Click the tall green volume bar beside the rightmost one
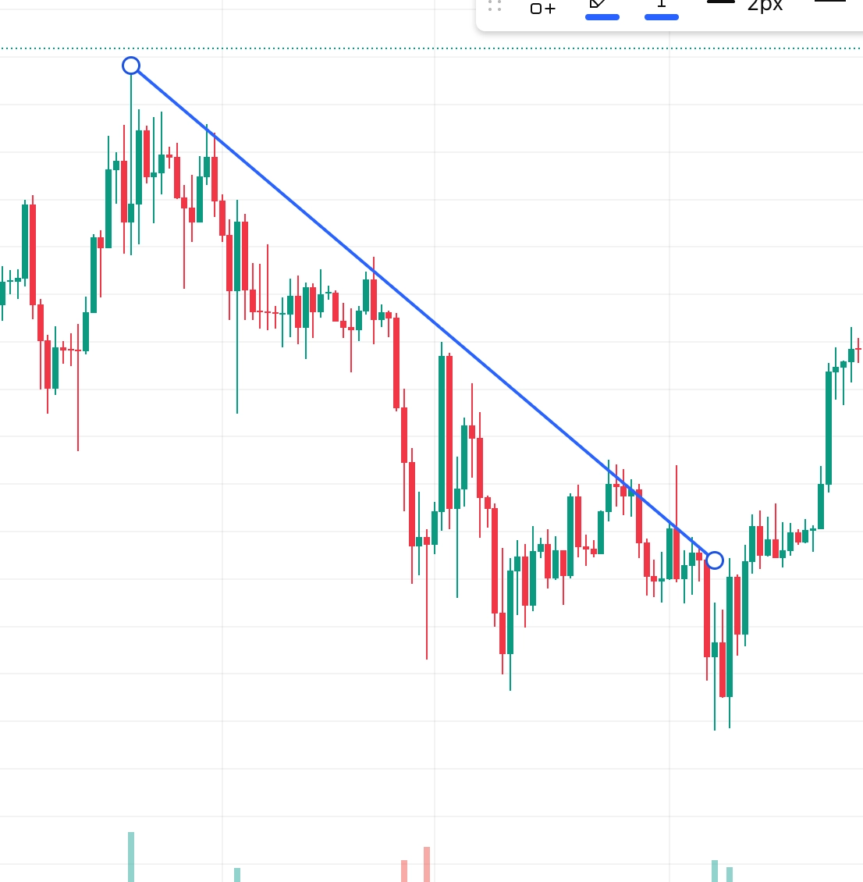Viewport: 863px width, 882px height. click(x=715, y=870)
